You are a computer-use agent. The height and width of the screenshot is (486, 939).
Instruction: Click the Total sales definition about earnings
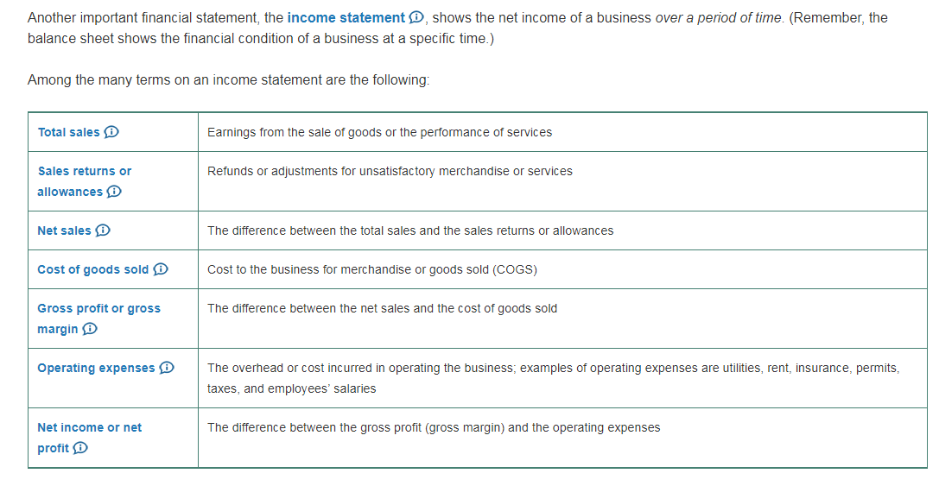coord(379,132)
